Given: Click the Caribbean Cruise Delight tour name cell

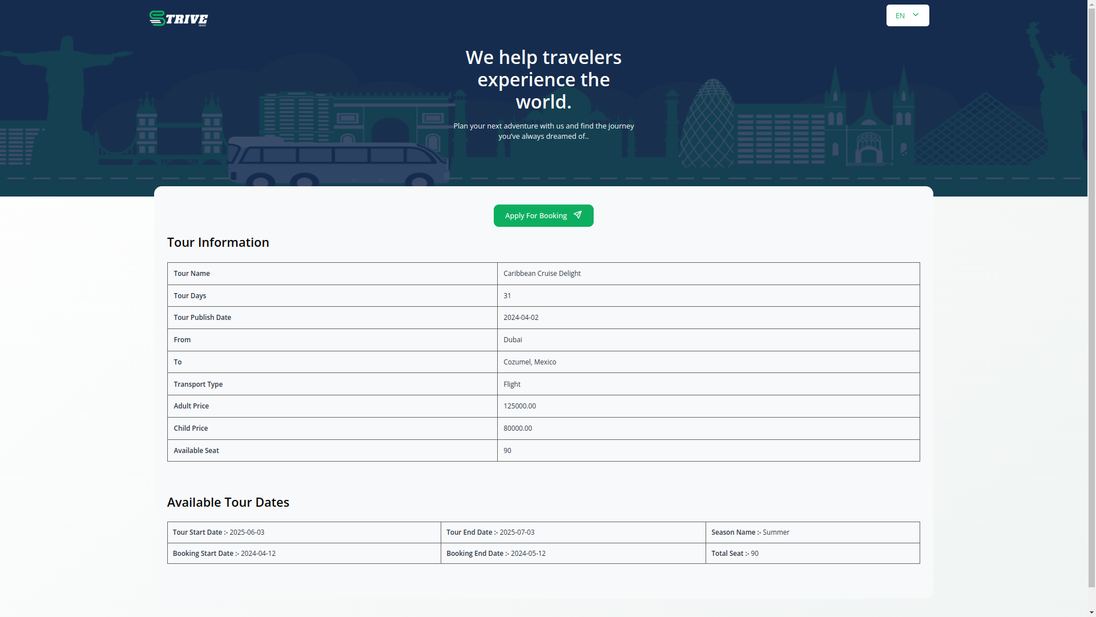Looking at the screenshot, I should tap(542, 274).
